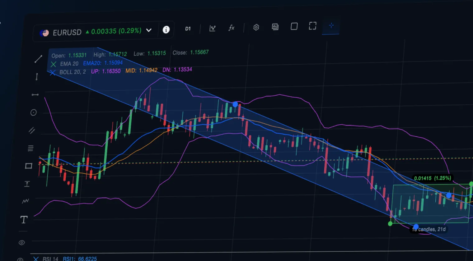Image resolution: width=473 pixels, height=261 pixels.
Task: Click the High value 1.15712
Action: click(118, 54)
